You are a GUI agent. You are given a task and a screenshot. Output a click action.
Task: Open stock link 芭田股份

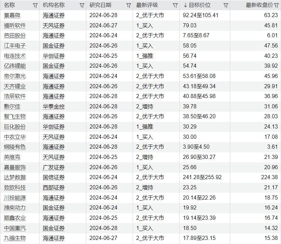click(15, 36)
